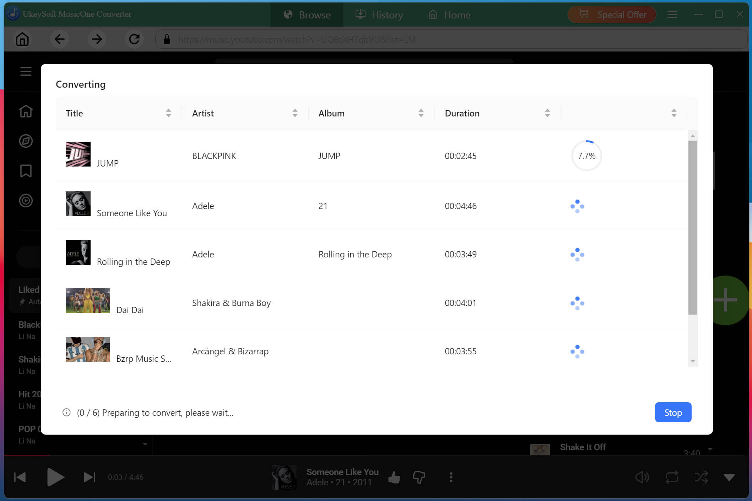This screenshot has width=752, height=501.
Task: Click loading spinner for Bzrp Music row
Action: pos(577,352)
